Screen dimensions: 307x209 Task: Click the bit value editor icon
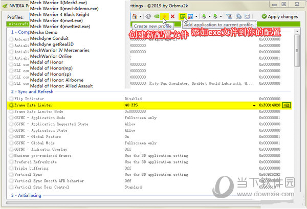(247, 16)
